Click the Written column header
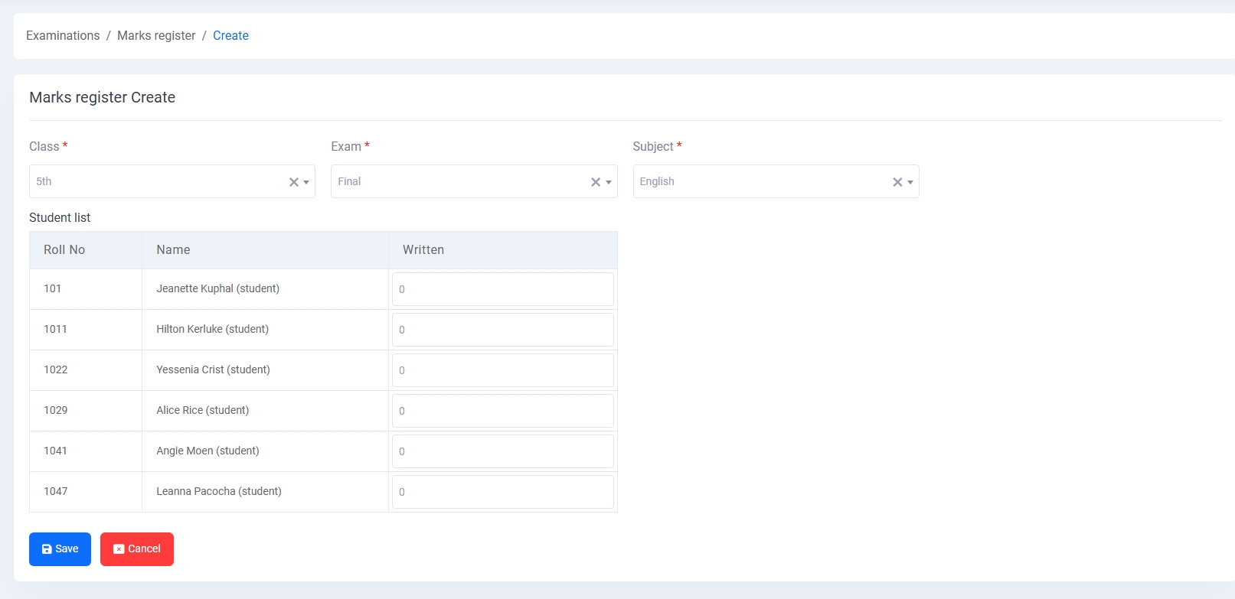1235x599 pixels. [423, 250]
